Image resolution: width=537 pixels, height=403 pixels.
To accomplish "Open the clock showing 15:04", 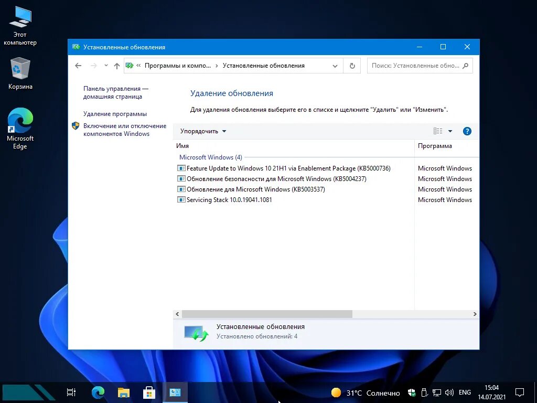I will [x=491, y=393].
